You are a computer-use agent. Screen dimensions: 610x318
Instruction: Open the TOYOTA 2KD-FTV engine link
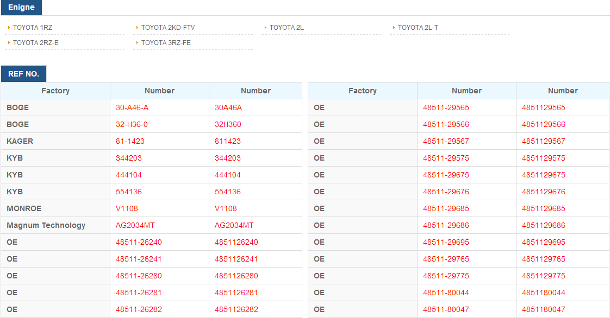pos(167,28)
